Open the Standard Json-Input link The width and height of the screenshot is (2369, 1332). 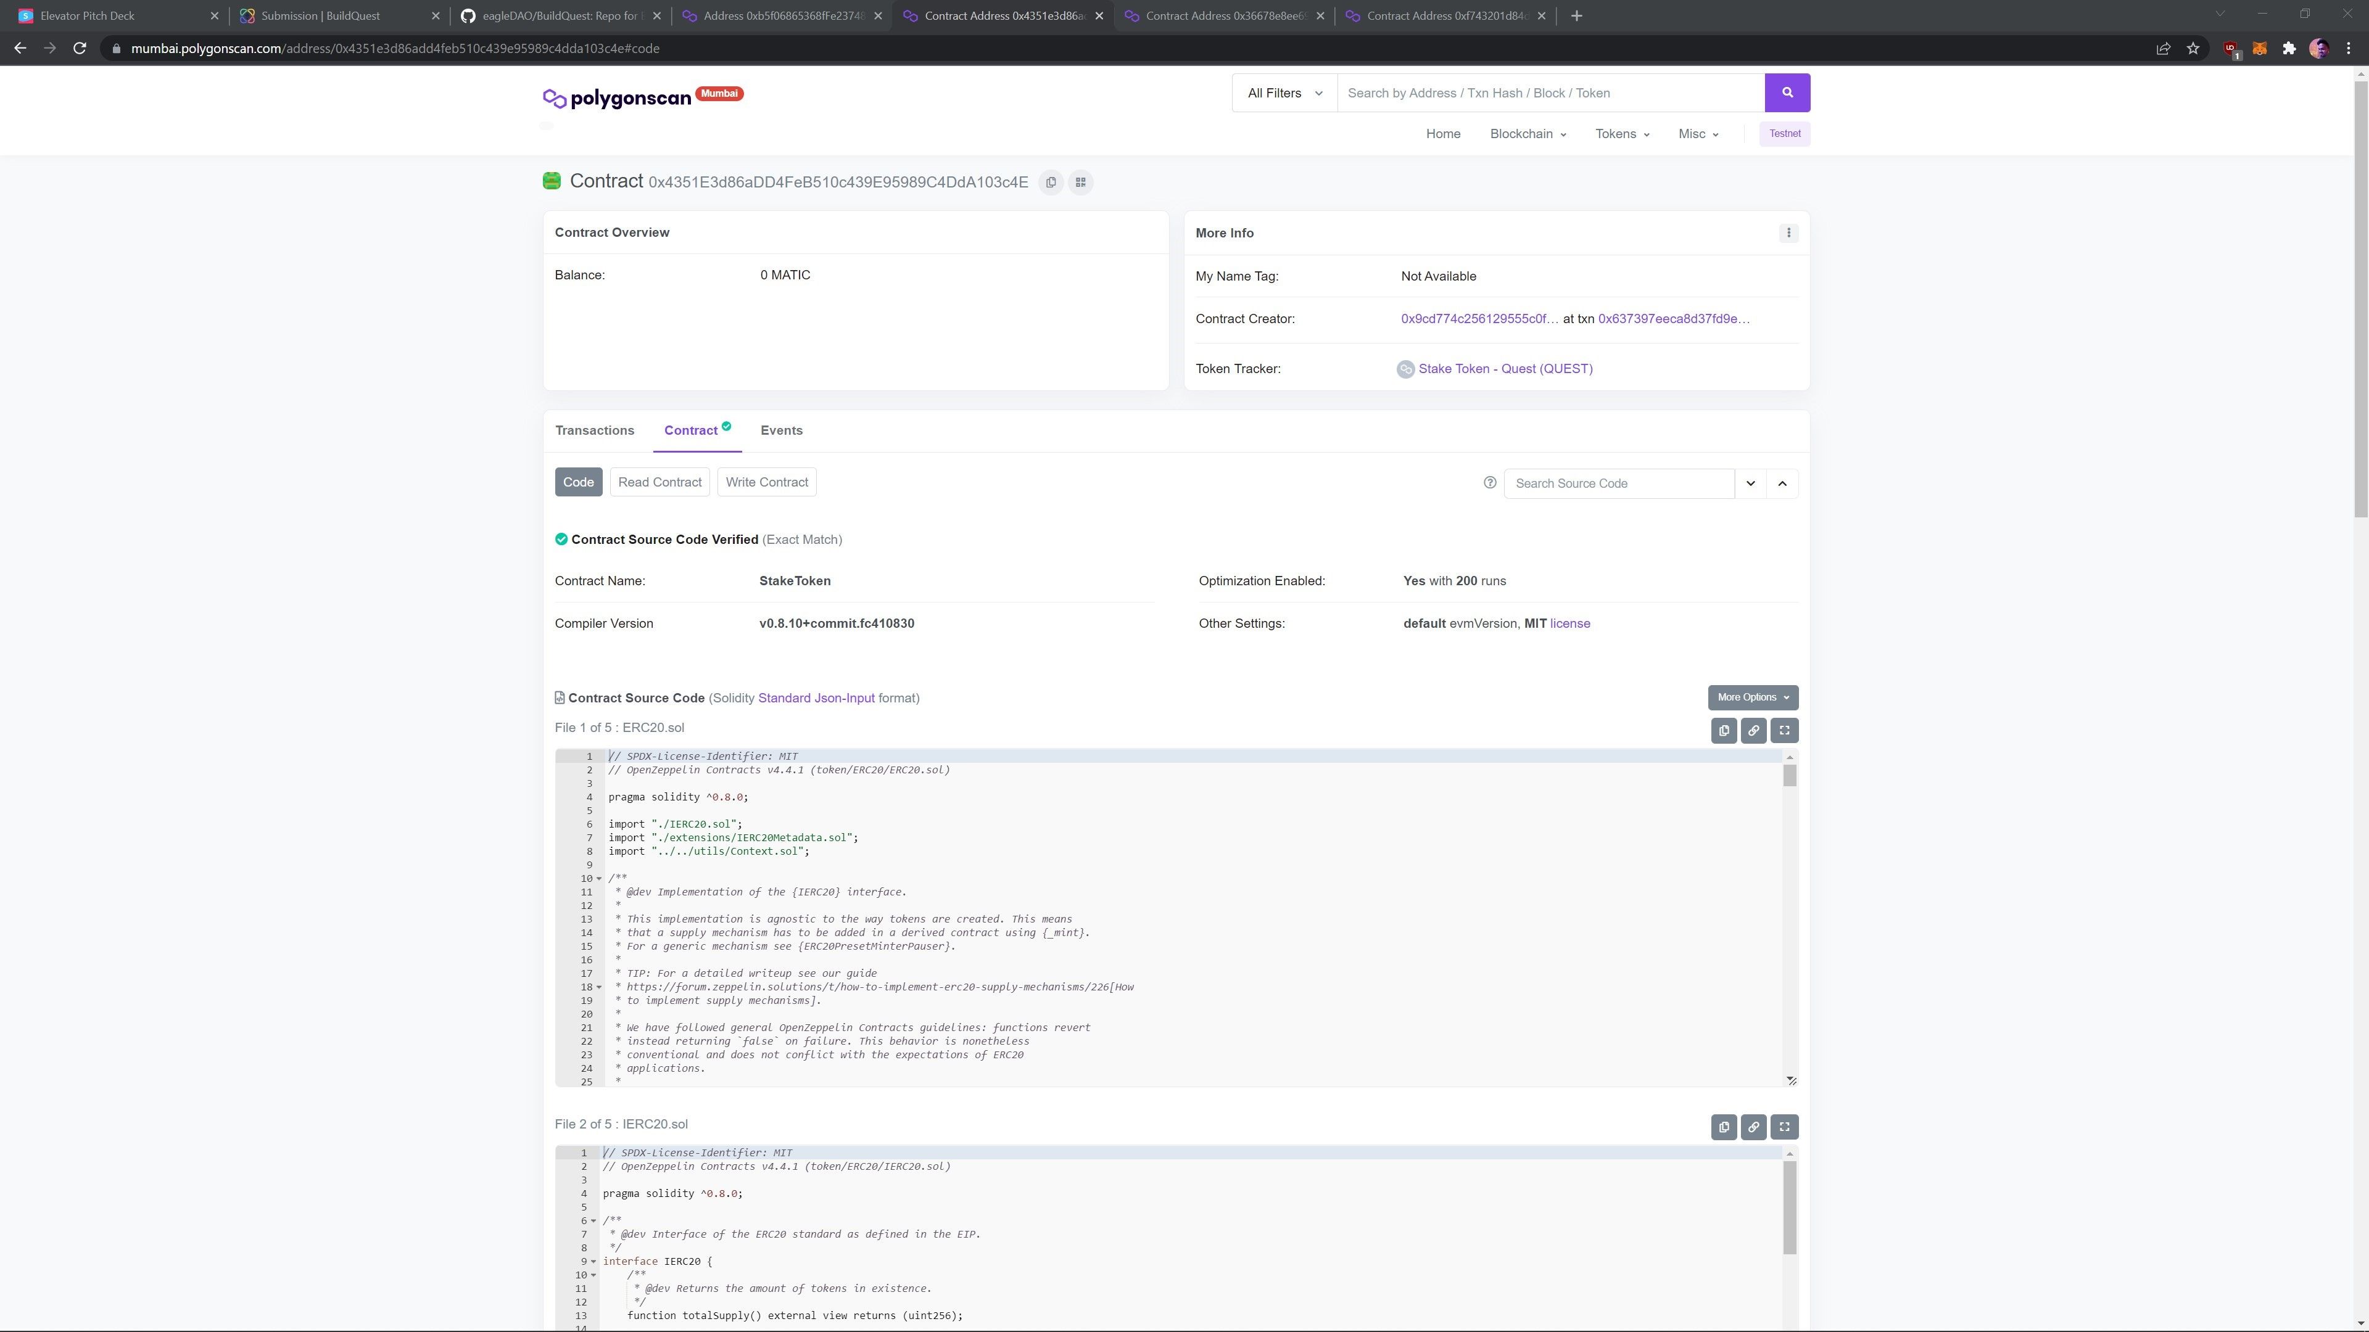click(x=816, y=699)
